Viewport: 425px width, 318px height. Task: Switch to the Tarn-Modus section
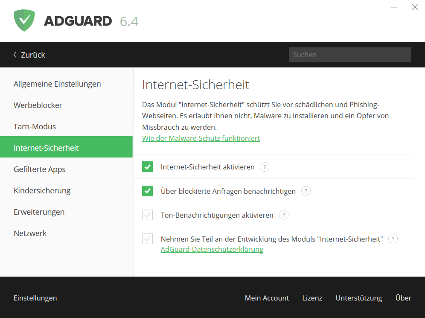point(35,126)
